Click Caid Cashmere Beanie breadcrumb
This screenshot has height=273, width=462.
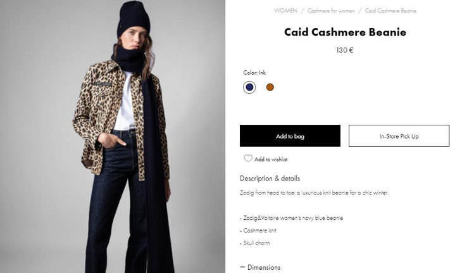pos(390,11)
